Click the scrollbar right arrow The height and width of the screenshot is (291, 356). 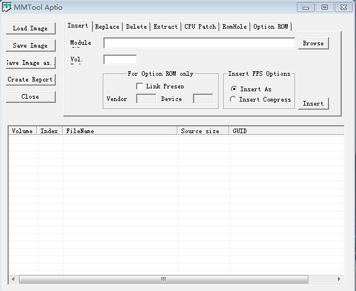pos(339,279)
